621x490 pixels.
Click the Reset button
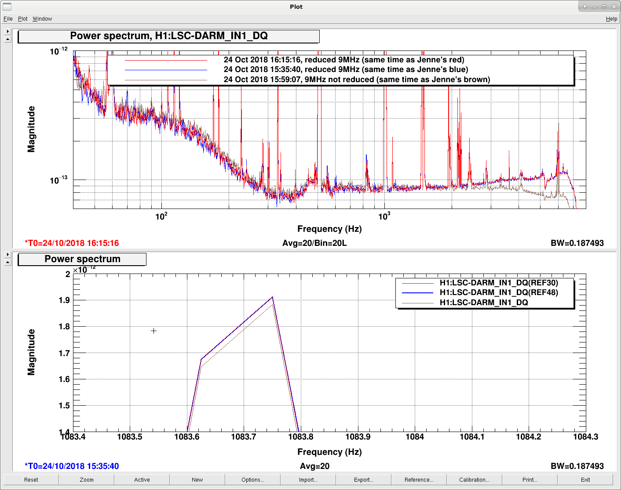pos(31,479)
